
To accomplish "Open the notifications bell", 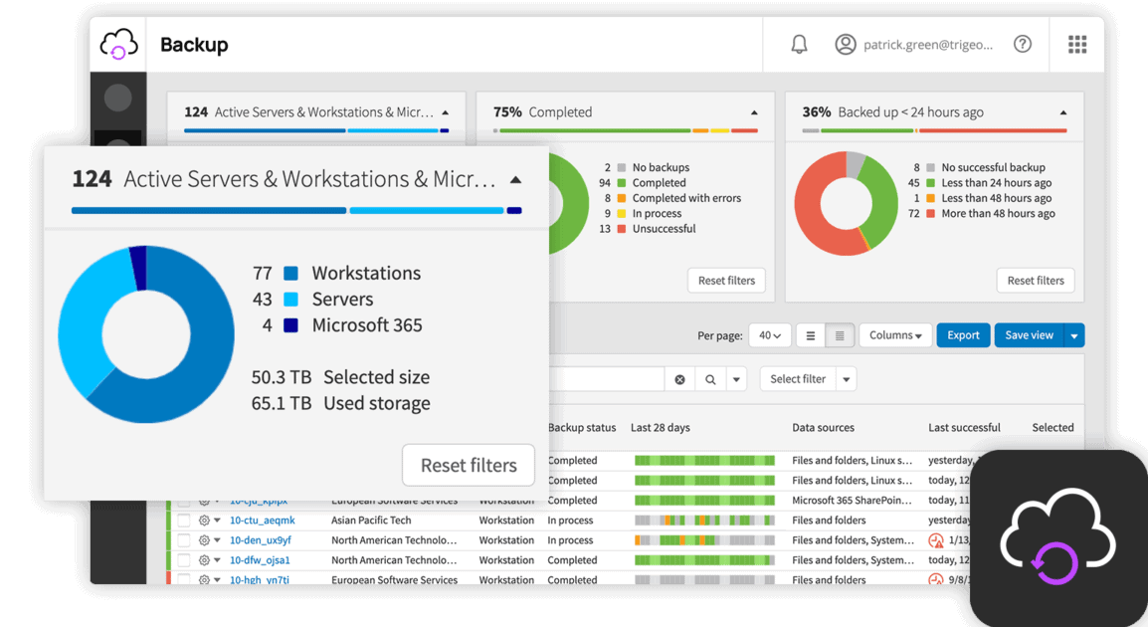I will 798,44.
